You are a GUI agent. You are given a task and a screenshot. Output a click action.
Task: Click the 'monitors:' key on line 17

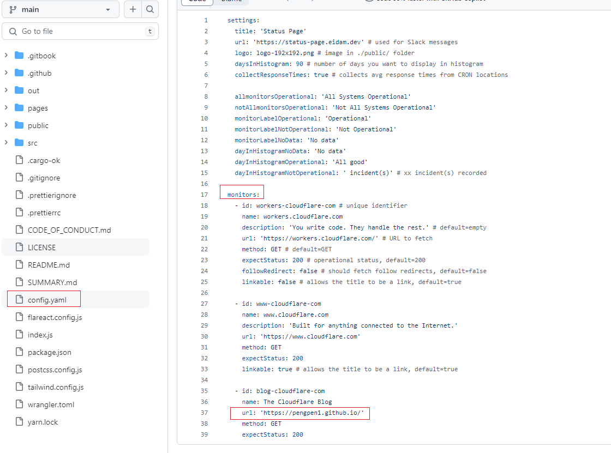point(243,195)
